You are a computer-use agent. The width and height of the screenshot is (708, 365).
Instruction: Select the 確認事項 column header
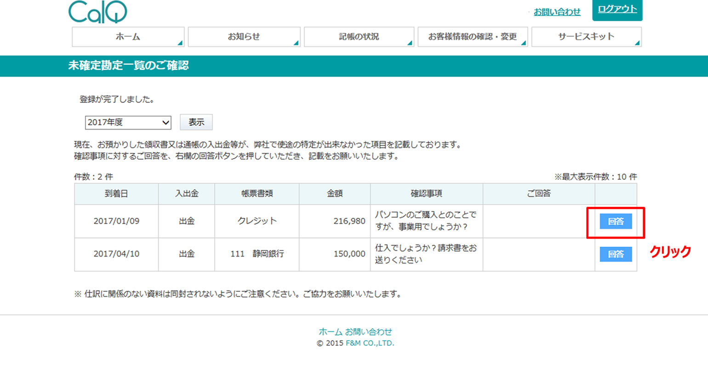(427, 194)
